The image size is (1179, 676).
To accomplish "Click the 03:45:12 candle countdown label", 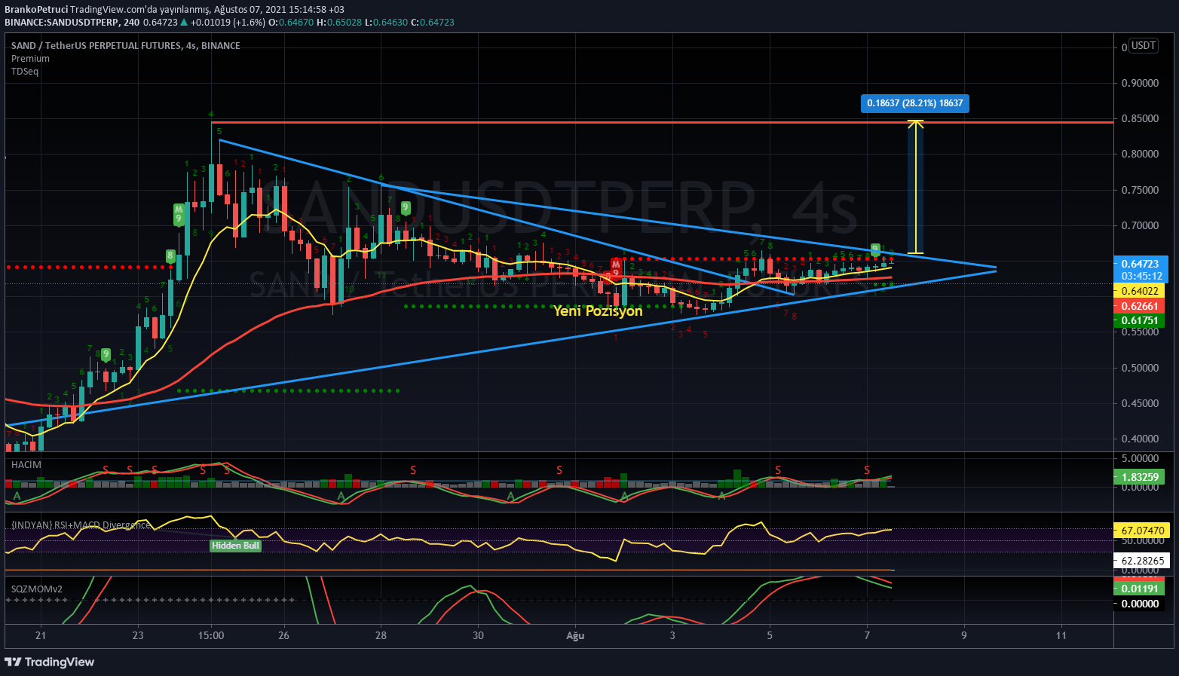I will (1140, 276).
